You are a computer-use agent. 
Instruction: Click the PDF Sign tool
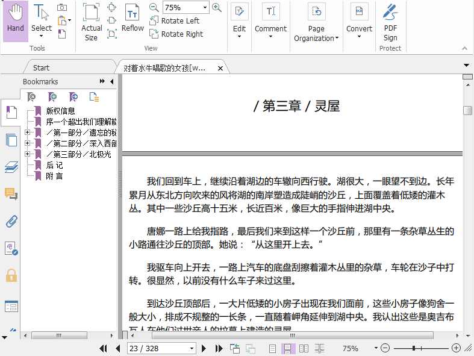coord(390,21)
